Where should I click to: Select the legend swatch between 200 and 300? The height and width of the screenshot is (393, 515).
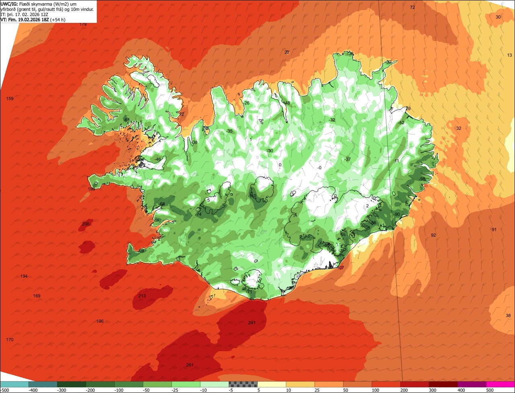[414, 384]
